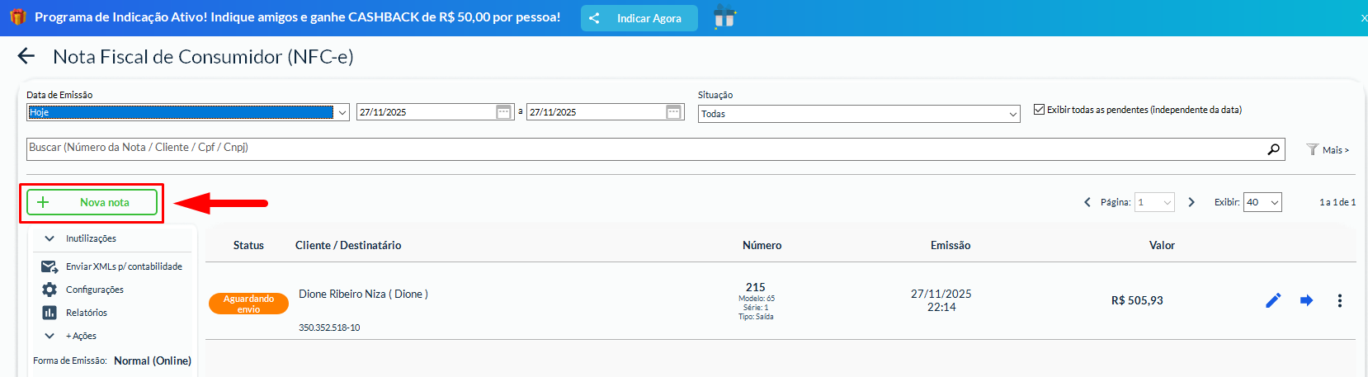This screenshot has width=1368, height=377.
Task: Click the Buscar search input field
Action: point(644,148)
